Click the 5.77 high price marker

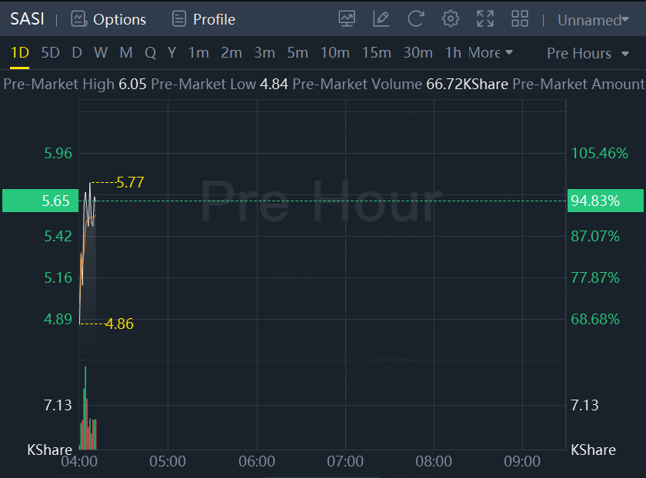coord(130,182)
